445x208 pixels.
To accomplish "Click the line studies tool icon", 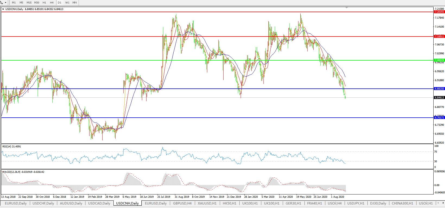I will (x=2, y=2).
